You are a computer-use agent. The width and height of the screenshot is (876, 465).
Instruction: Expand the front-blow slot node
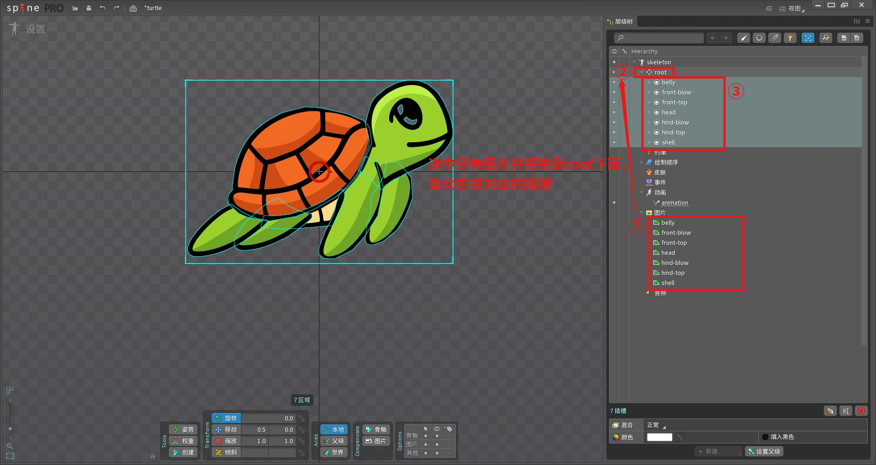click(x=649, y=92)
